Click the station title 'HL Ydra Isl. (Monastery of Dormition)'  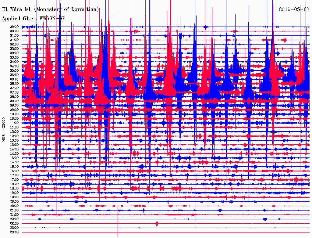[50, 9]
